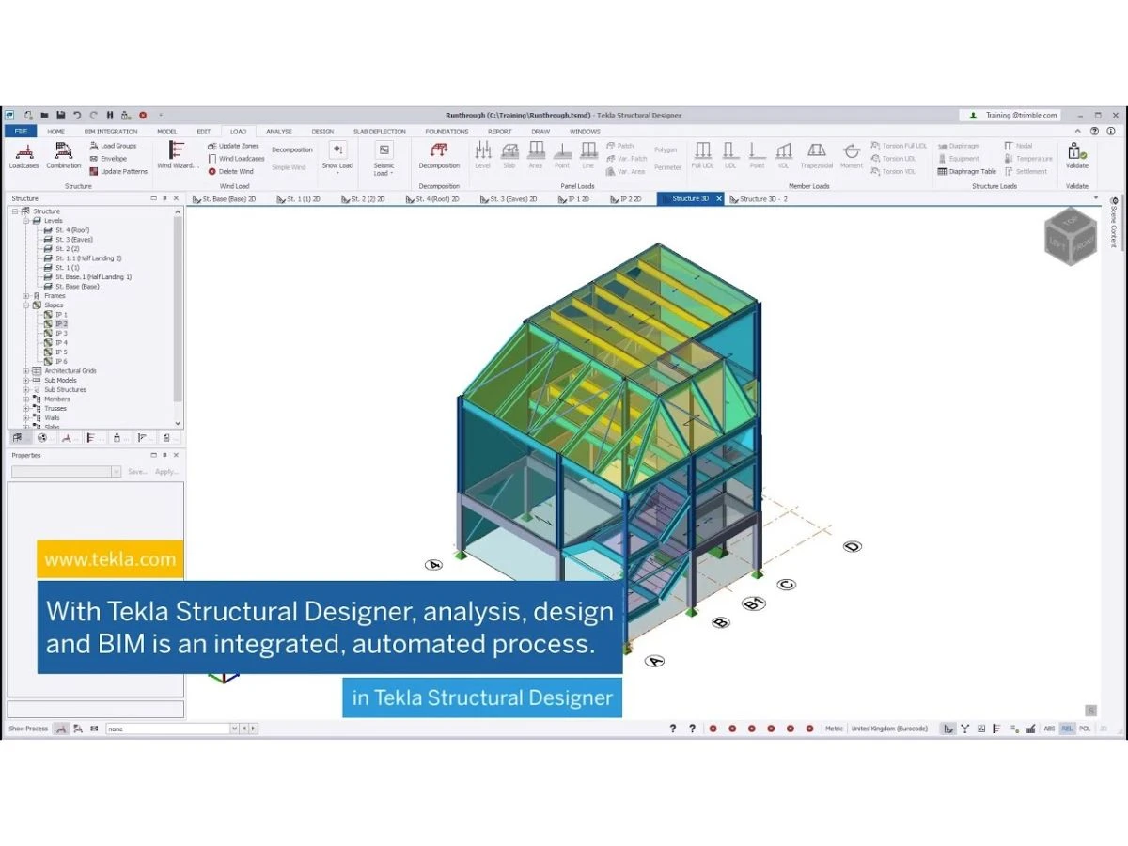Launch the Wind Wizard tool

[x=177, y=155]
